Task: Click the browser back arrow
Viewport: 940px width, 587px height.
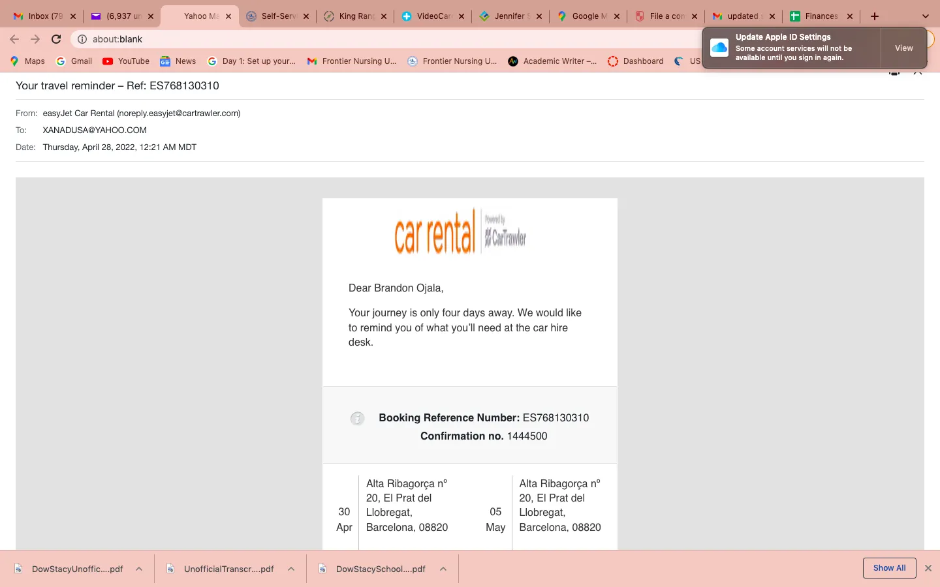Action: [14, 39]
